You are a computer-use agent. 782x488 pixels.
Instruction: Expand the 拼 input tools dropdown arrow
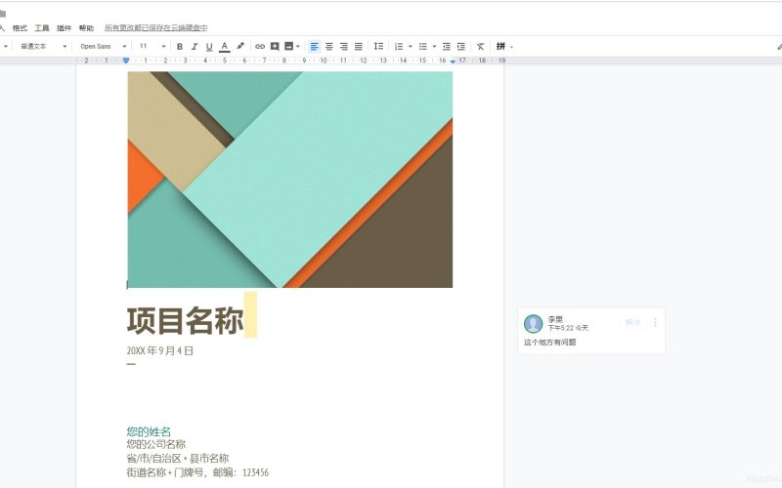tap(511, 47)
